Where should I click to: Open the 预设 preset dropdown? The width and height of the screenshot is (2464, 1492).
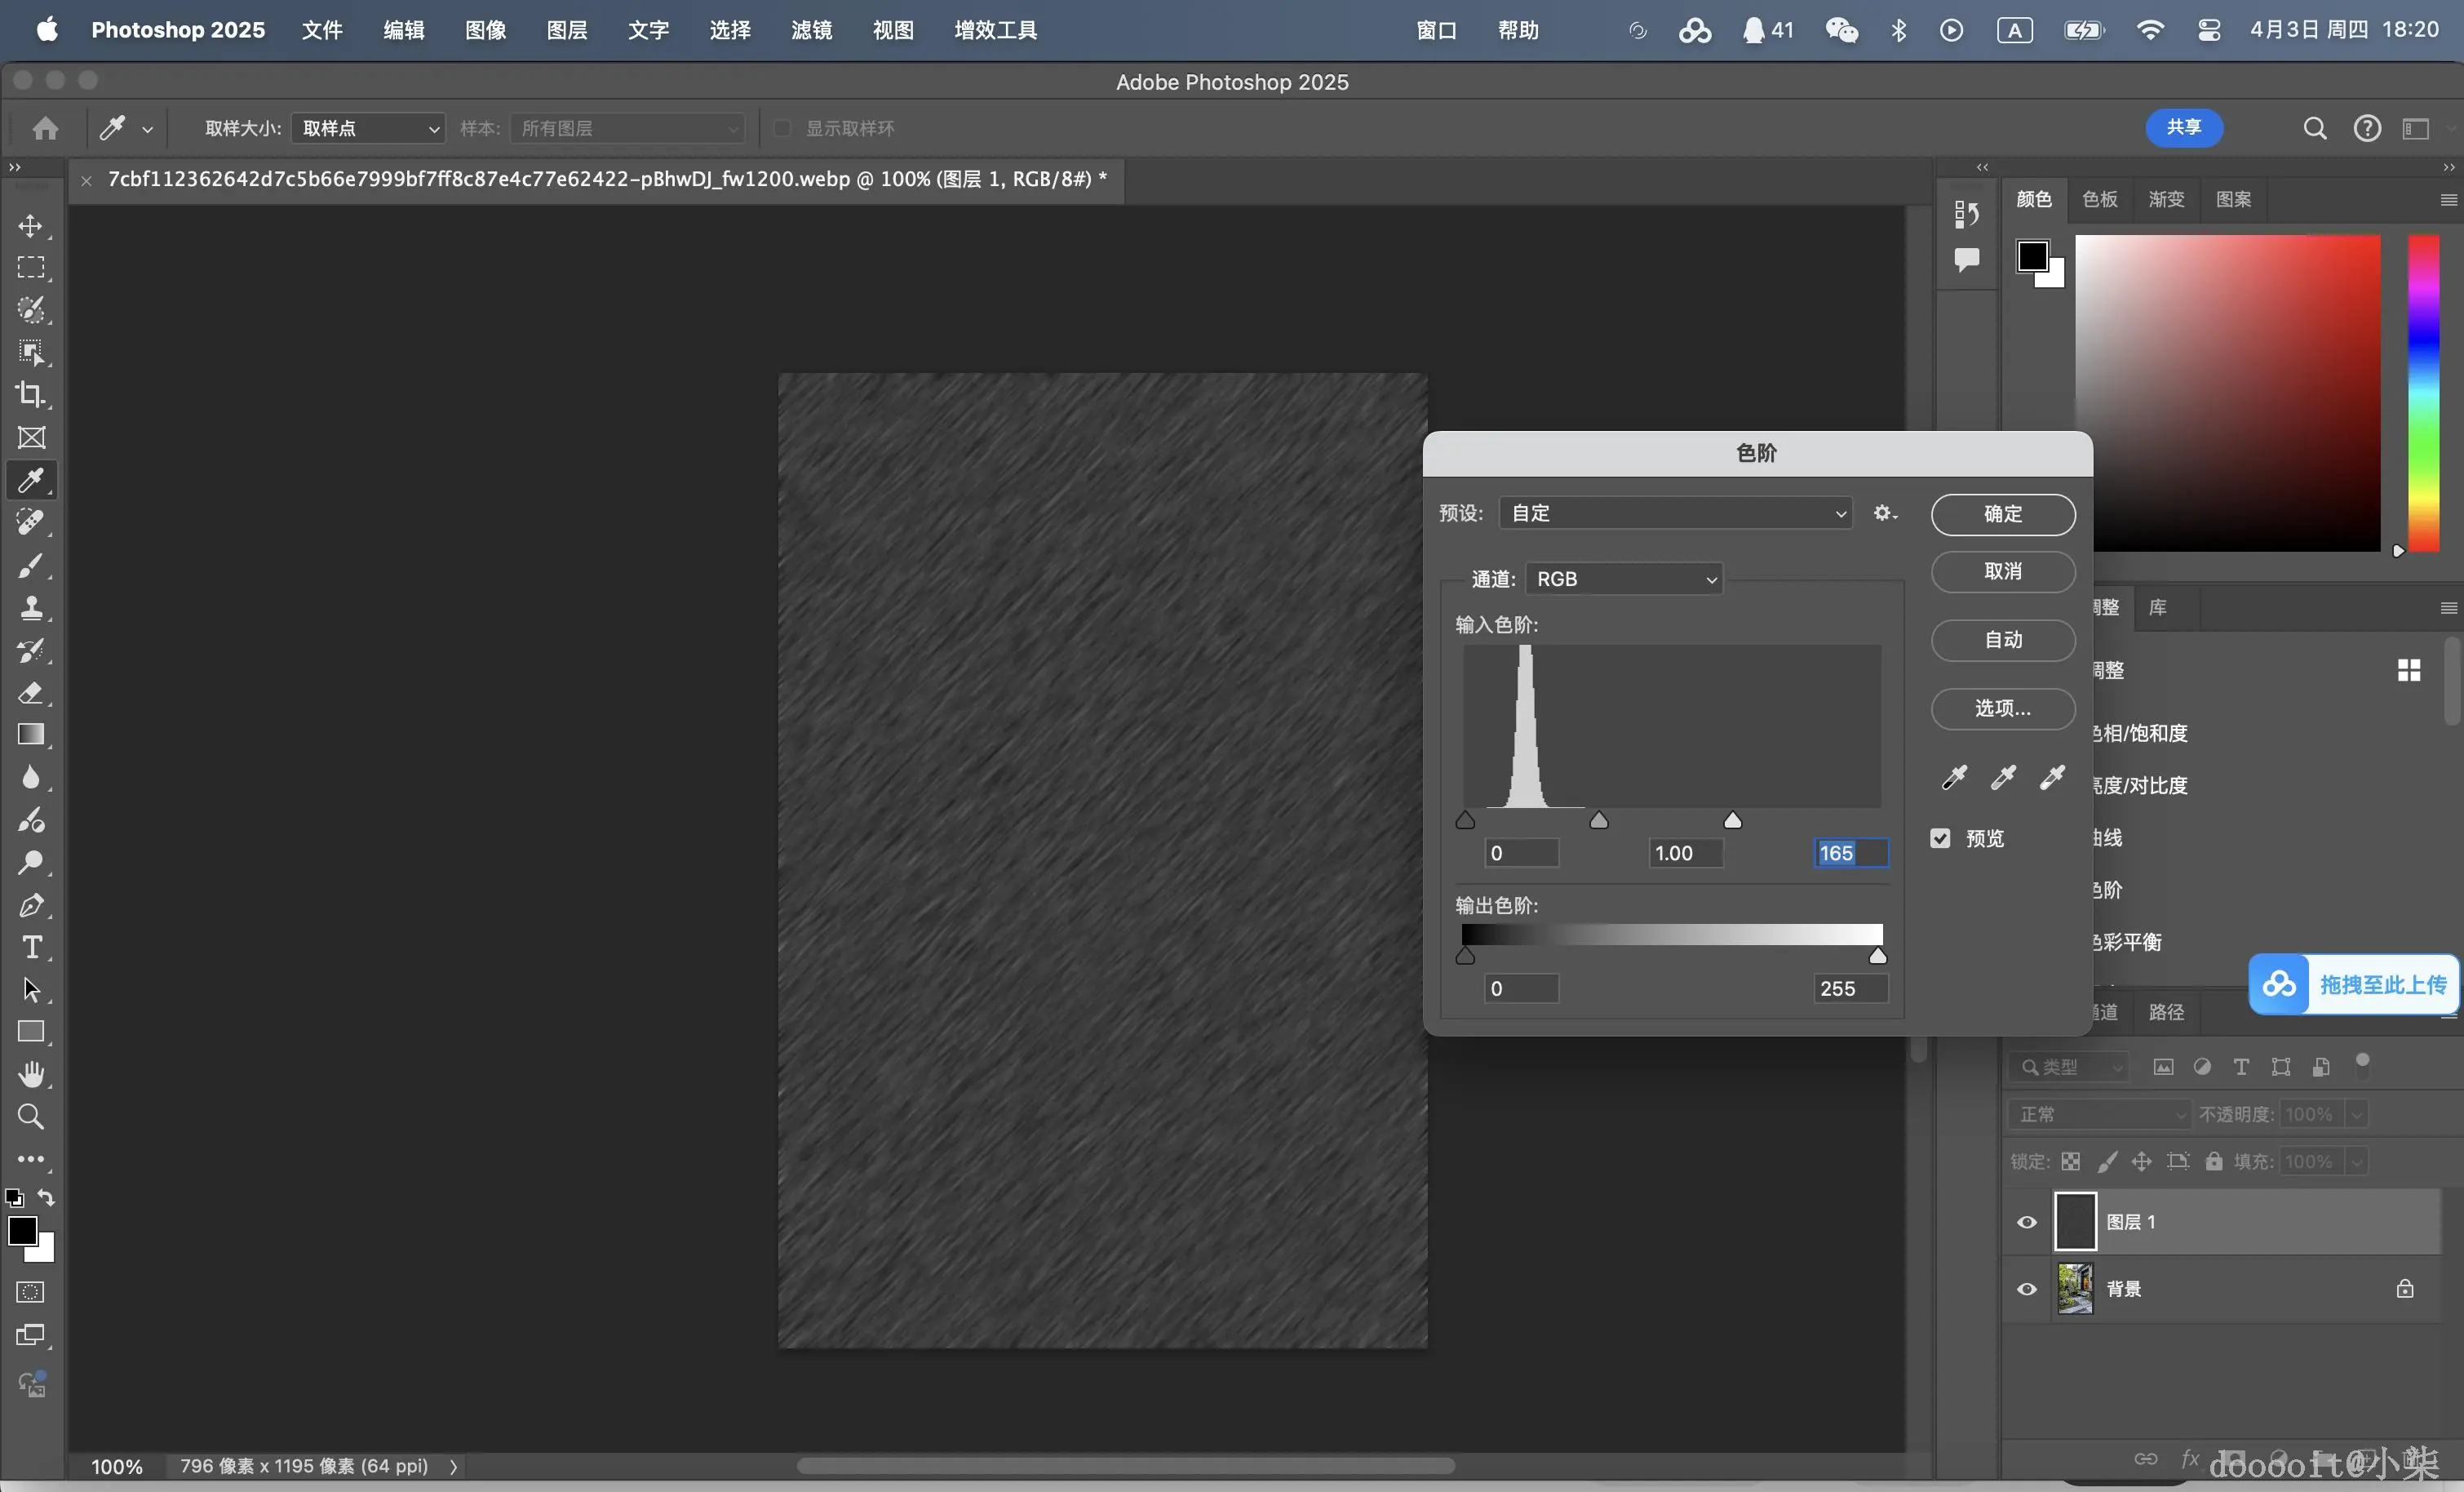pos(1676,513)
